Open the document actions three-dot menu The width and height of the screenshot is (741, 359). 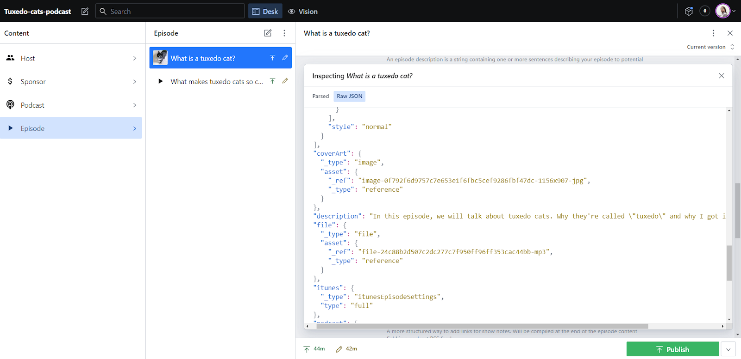[x=713, y=33]
